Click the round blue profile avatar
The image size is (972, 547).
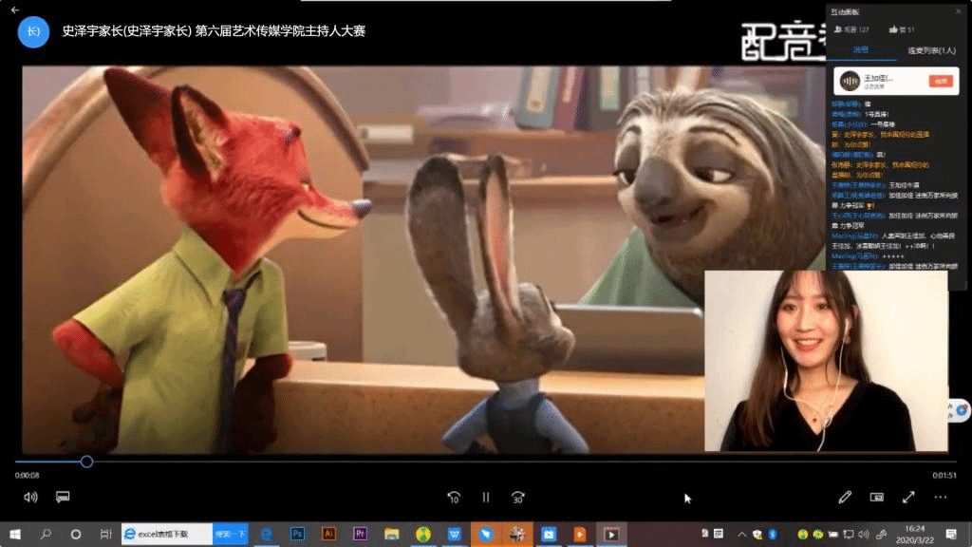tap(33, 31)
